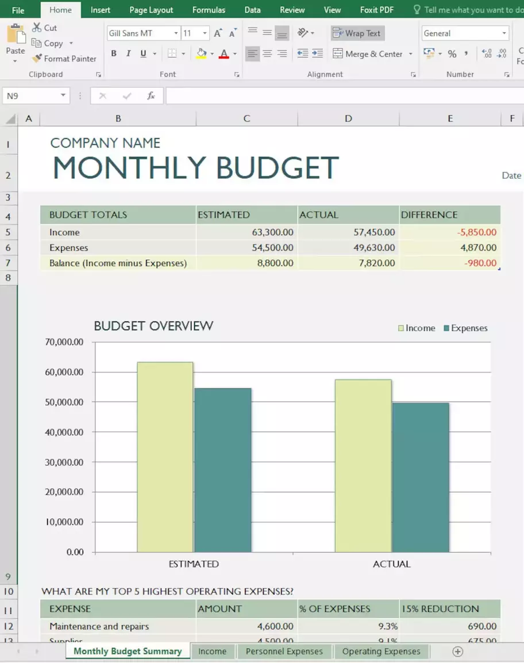Toggle Underline formatting

pyautogui.click(x=143, y=53)
